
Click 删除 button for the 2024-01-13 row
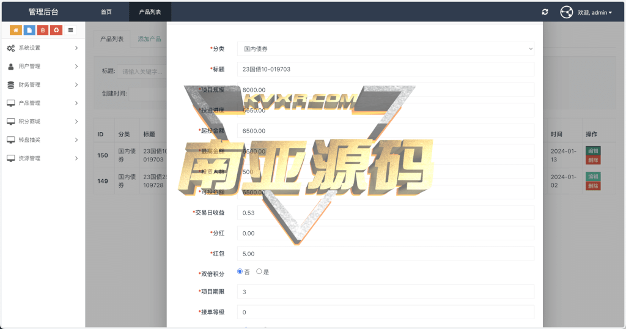click(x=593, y=160)
